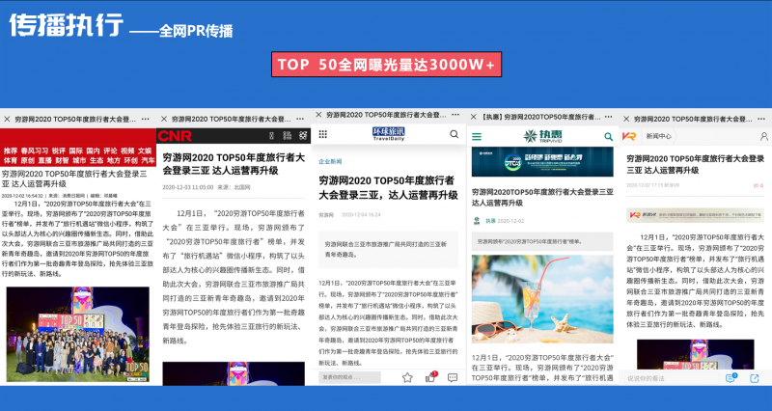Click the DTCAS banner in the 执惠 panel
This screenshot has height=411, width=772.
point(542,162)
